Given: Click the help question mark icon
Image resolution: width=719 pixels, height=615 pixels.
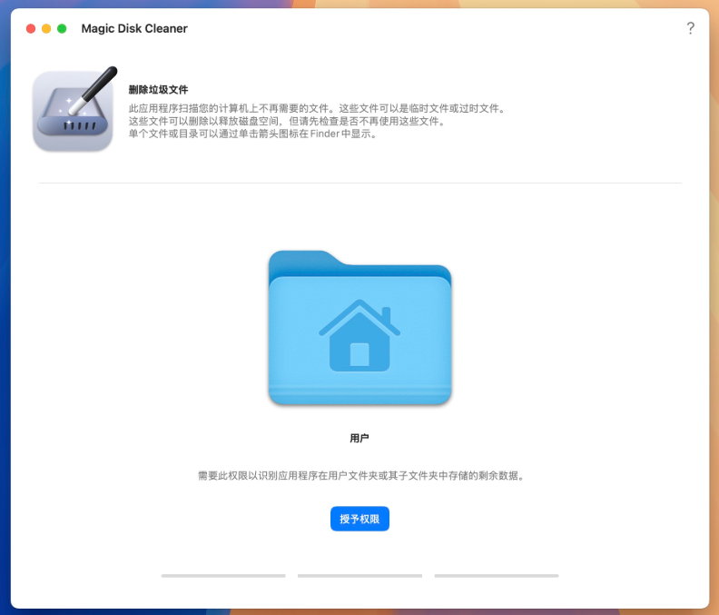Looking at the screenshot, I should click(x=690, y=28).
